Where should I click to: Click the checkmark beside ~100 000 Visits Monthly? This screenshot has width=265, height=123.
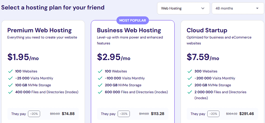(100, 78)
